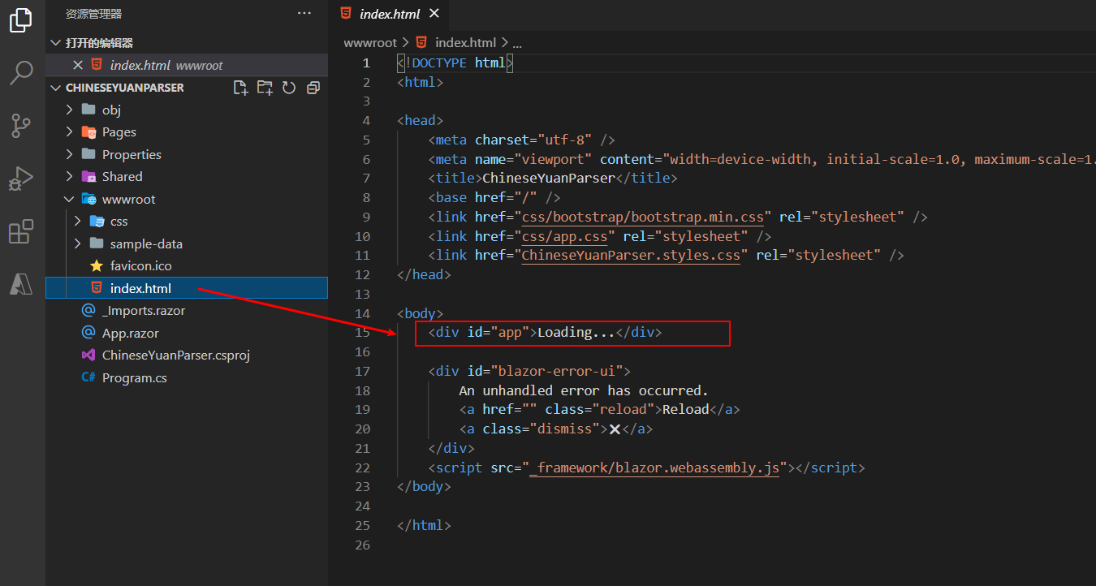Expand the css folder
Screen dimensions: 1096x586
click(78, 221)
